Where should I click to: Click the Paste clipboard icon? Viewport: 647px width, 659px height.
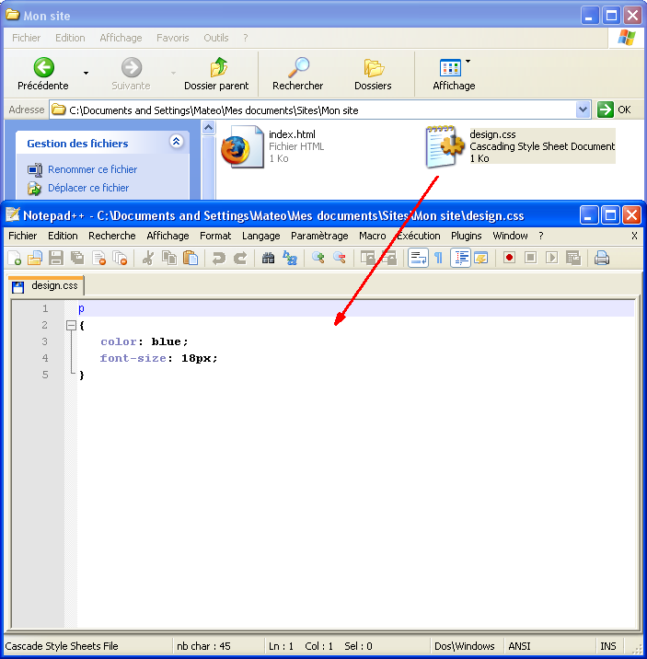tap(191, 258)
